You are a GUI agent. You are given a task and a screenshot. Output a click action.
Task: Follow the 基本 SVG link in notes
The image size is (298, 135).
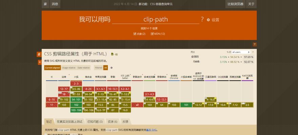(x=152, y=130)
